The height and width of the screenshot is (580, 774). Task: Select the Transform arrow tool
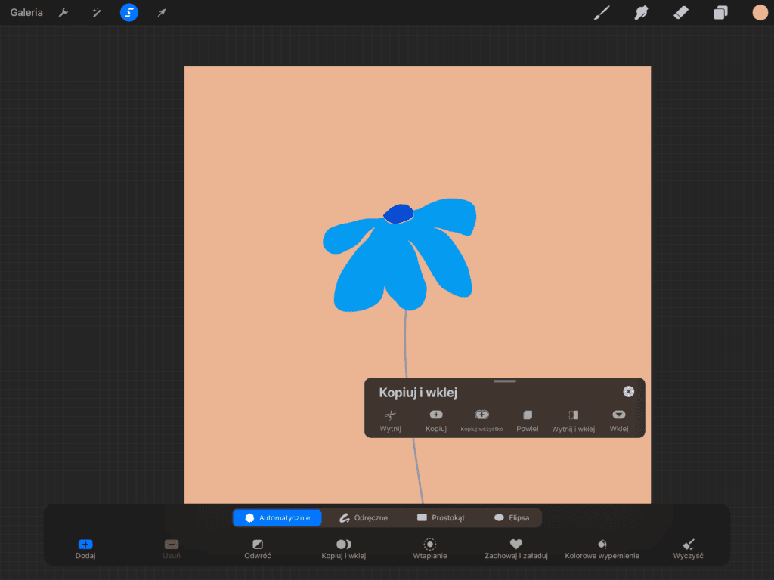pyautogui.click(x=162, y=12)
